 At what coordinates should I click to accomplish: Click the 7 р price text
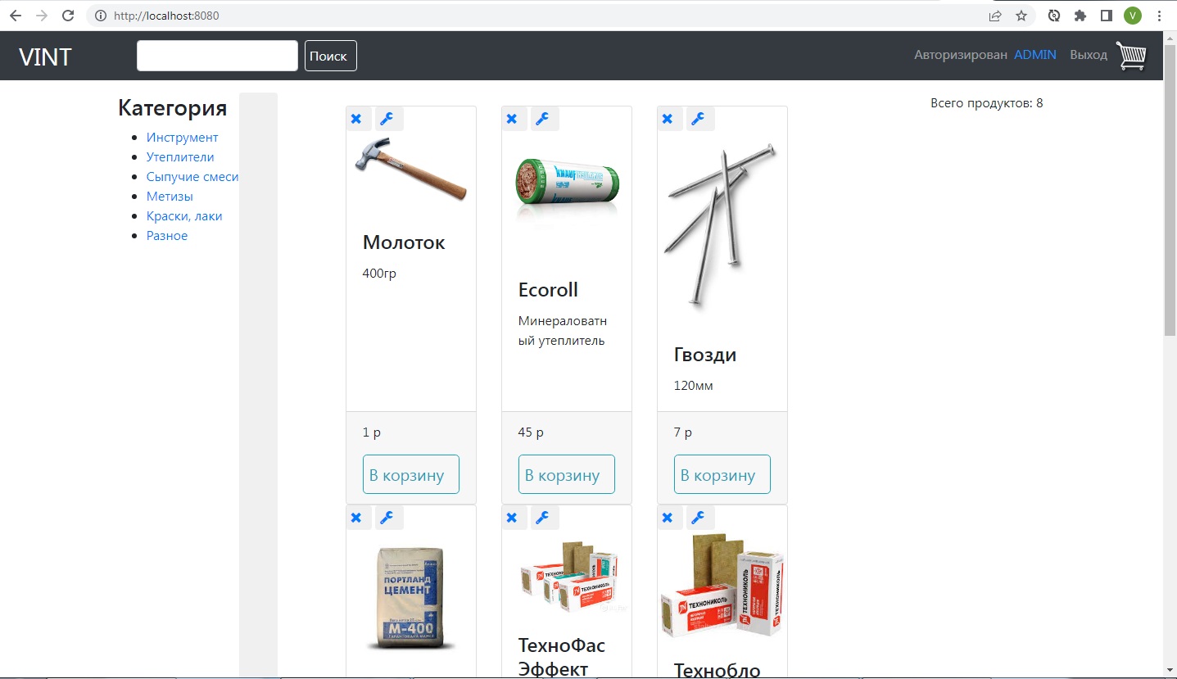683,432
